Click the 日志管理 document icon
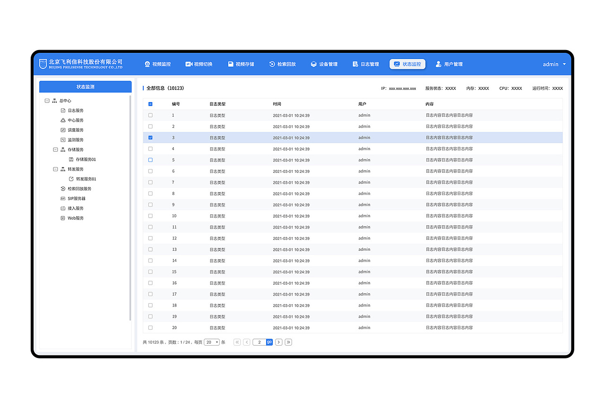This screenshot has width=605, height=408. click(x=355, y=64)
